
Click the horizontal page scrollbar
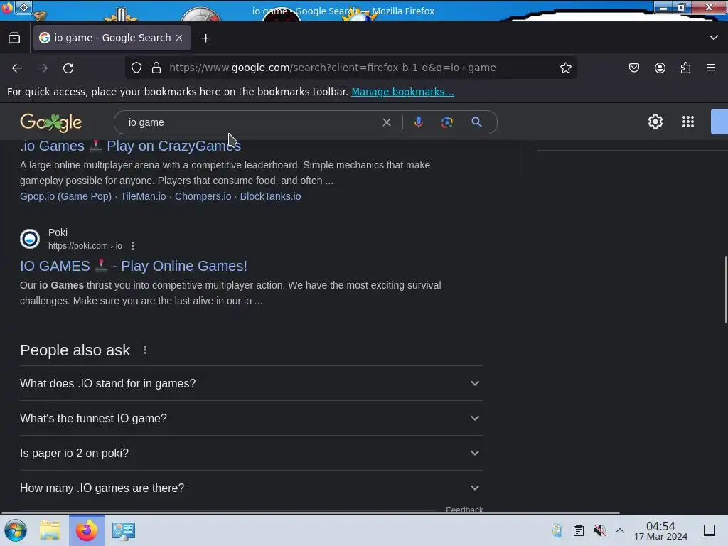tap(310, 513)
